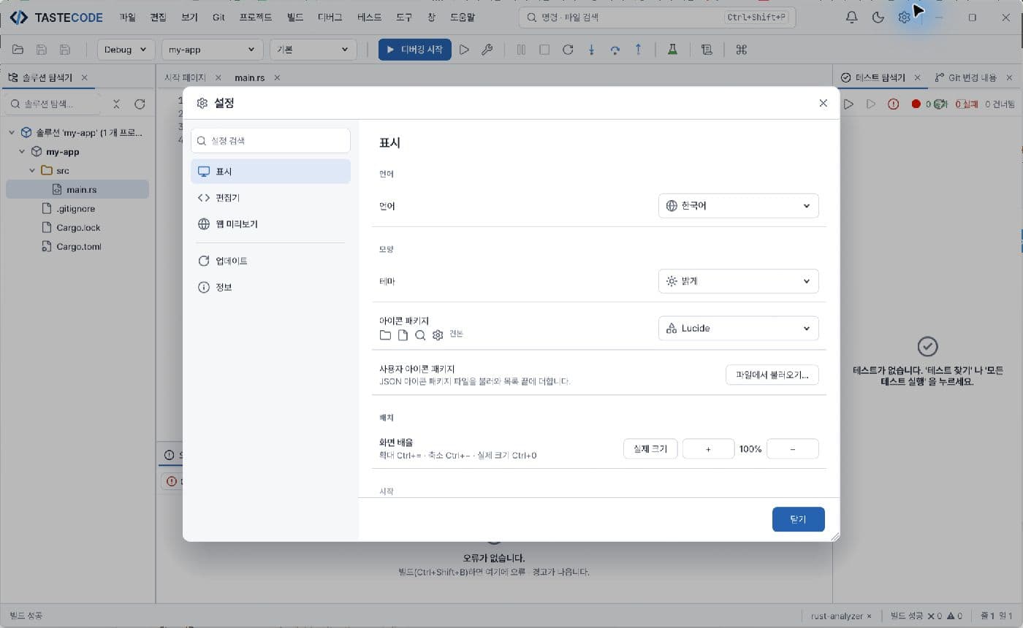The width and height of the screenshot is (1023, 628).
Task: Run without debugging using the outlined play icon
Action: 464,50
